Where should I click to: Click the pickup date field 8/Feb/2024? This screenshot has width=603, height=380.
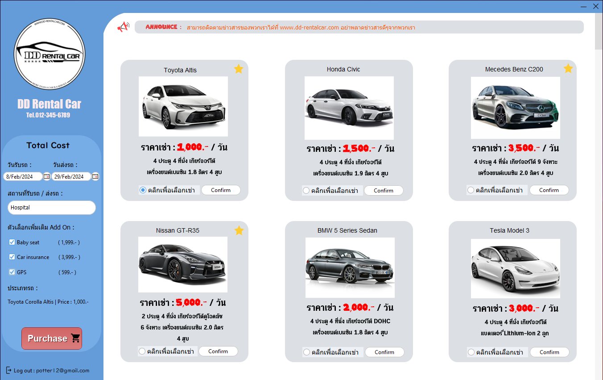(23, 176)
